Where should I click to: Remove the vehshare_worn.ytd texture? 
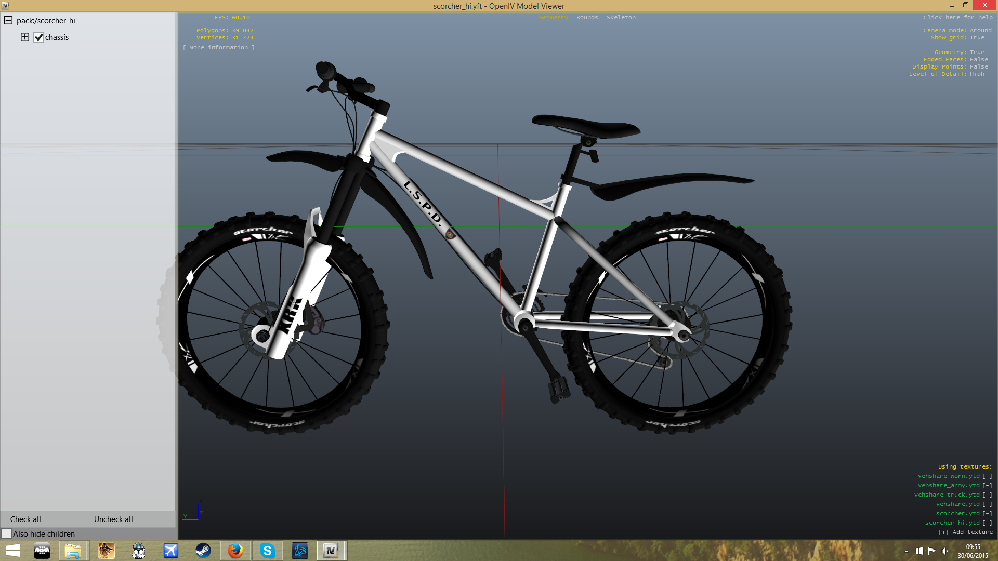[987, 476]
